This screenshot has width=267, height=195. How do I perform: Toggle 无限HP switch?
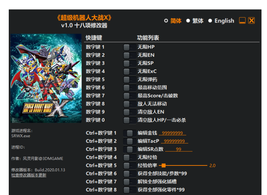130,47
